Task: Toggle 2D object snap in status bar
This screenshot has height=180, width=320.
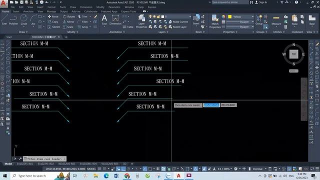Action: (150, 169)
